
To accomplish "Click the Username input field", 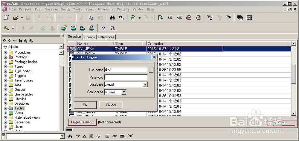I will point(126,70).
